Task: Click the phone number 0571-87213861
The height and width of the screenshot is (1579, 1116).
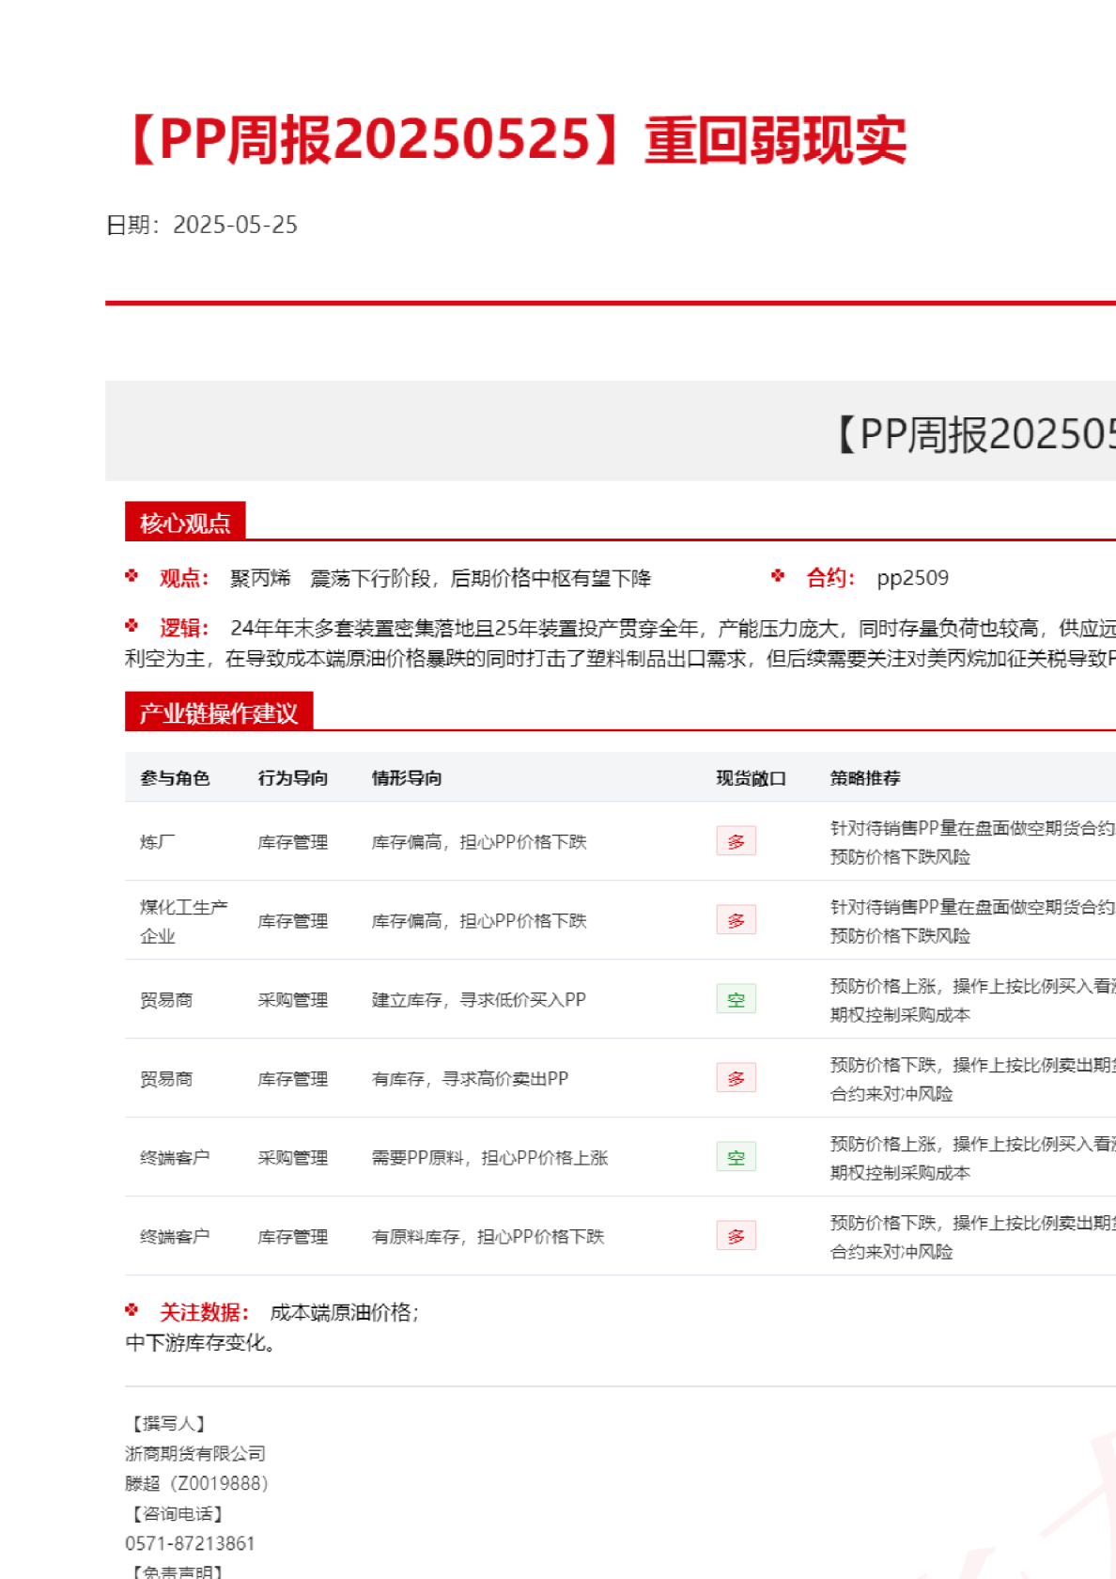Action: (x=190, y=1543)
